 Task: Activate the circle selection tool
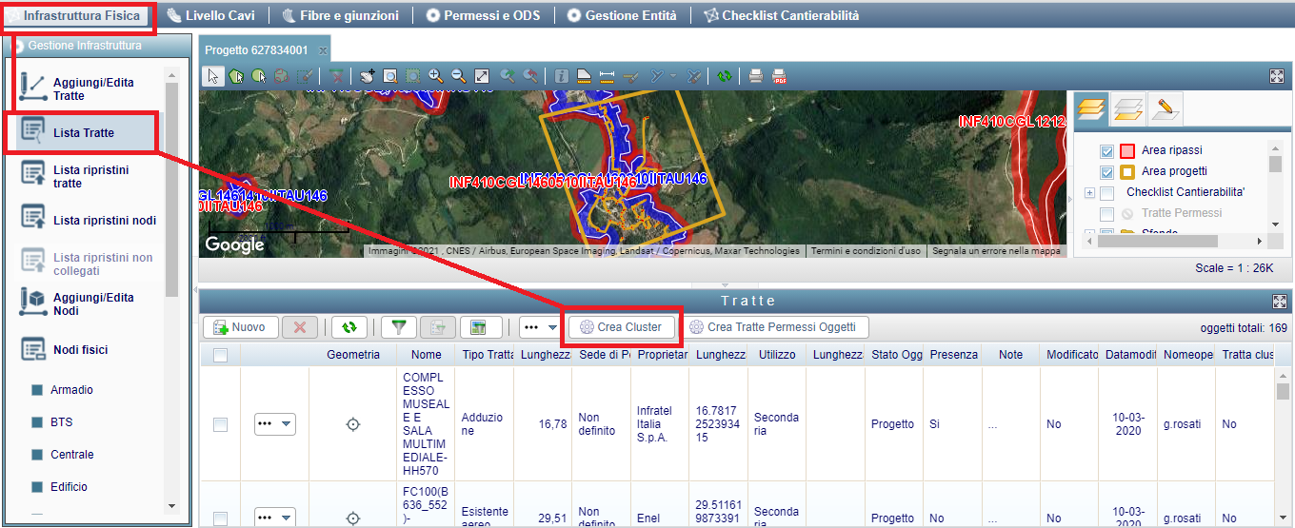tap(258, 76)
